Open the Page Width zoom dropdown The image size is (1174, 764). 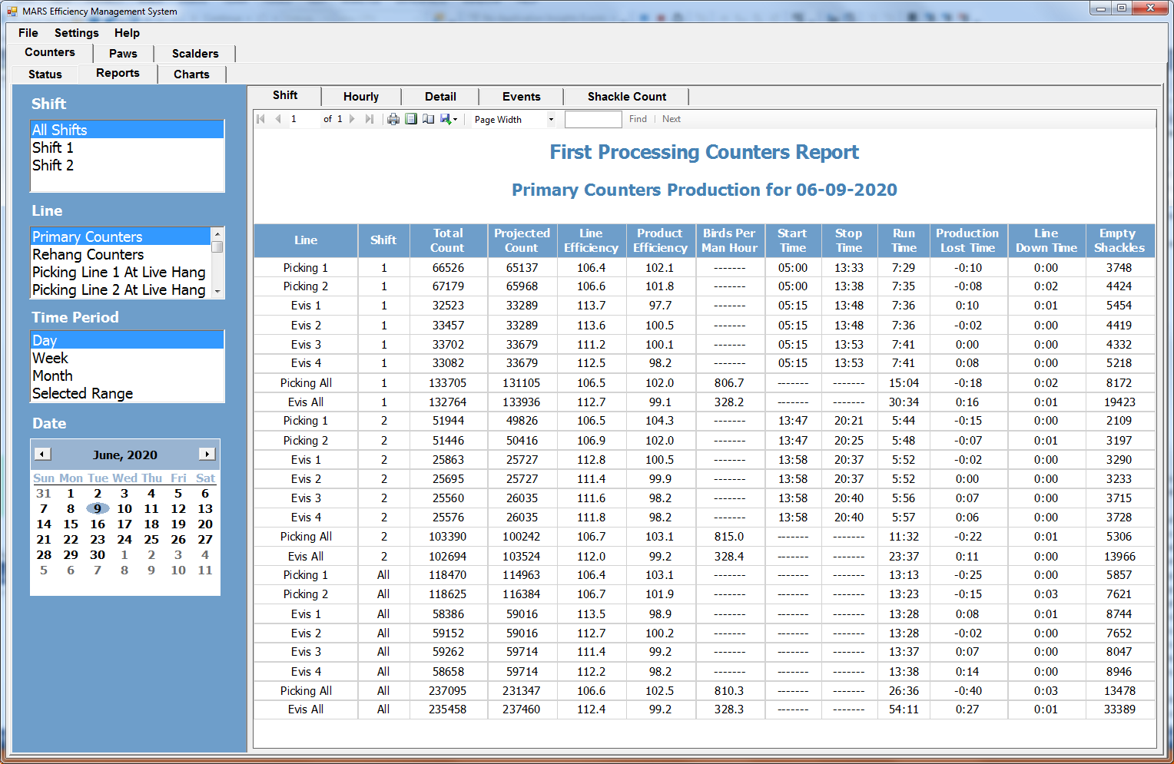point(550,120)
